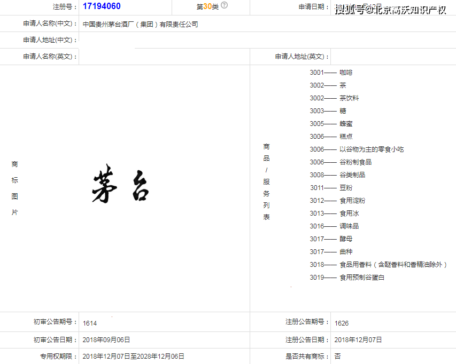The width and height of the screenshot is (456, 364).
Task: Click the 3016 调味品 goods entry
Action: 334,226
